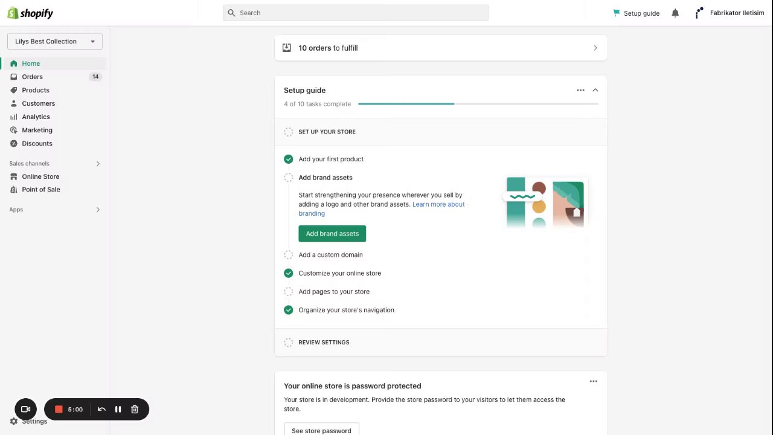Click the undo arrow on recorder bar
This screenshot has width=773, height=435.
pos(101,409)
